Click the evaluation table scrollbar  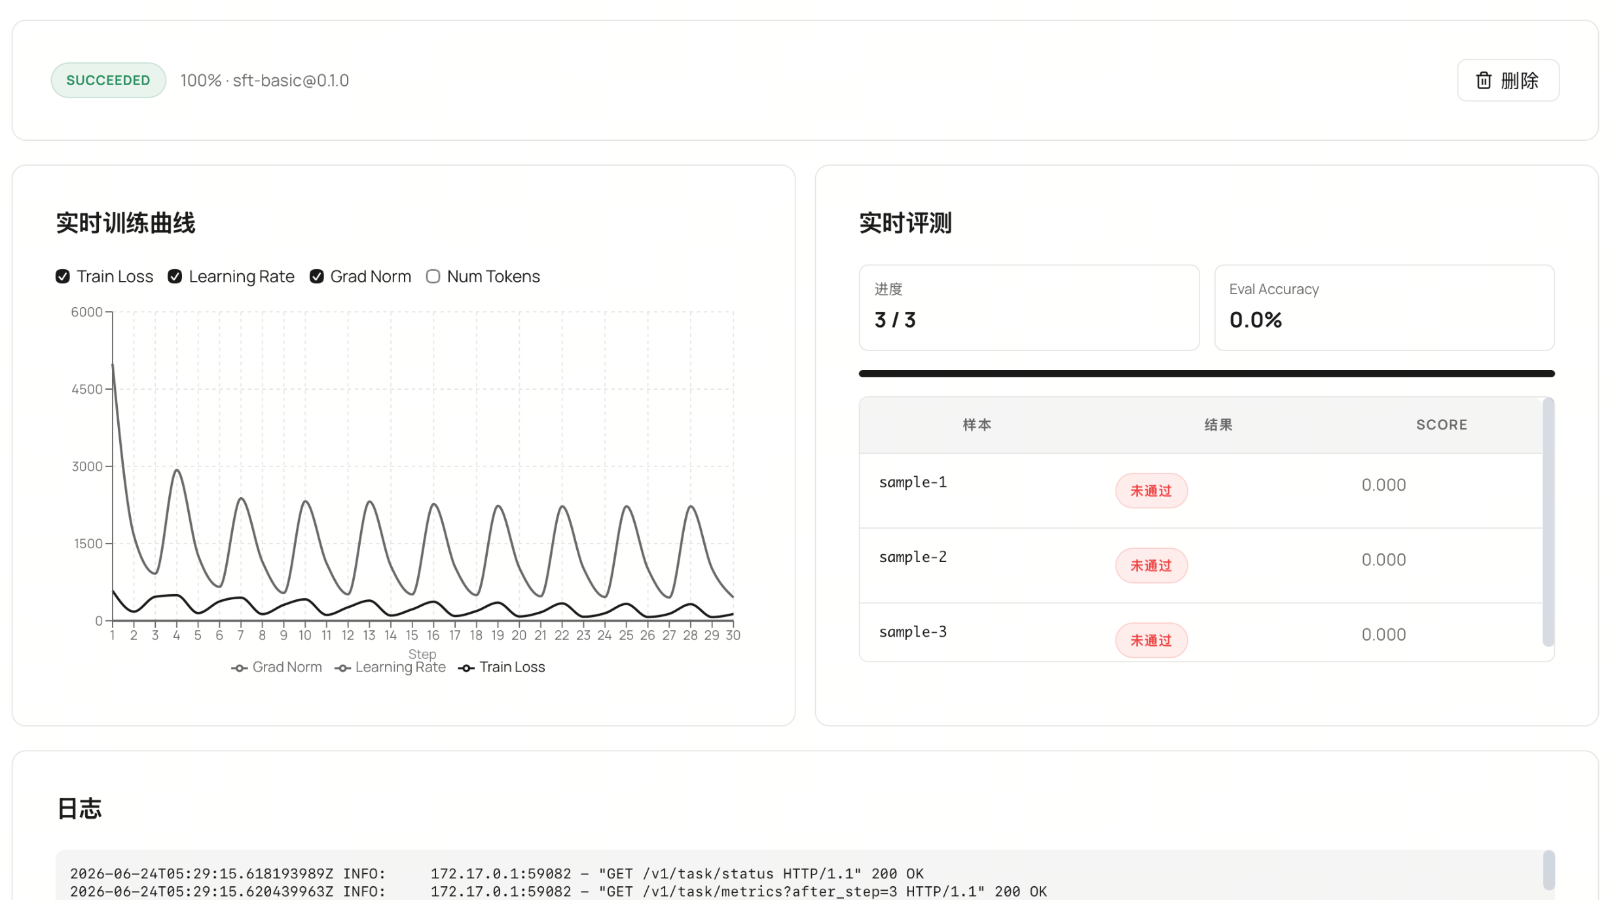point(1548,521)
